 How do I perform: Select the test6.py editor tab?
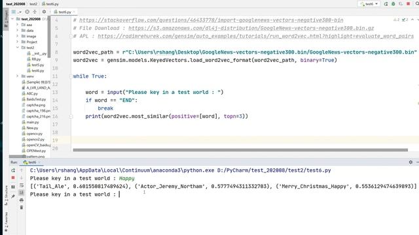(x=64, y=12)
